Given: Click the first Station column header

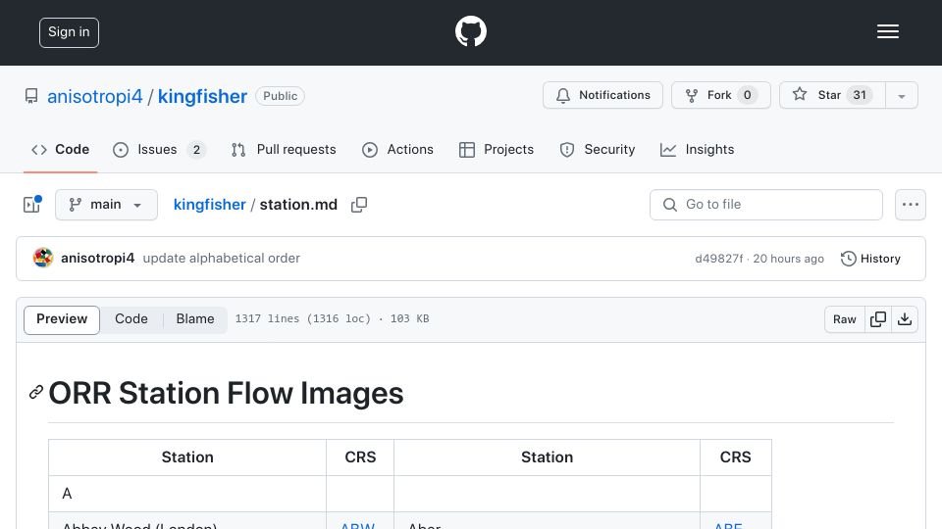Looking at the screenshot, I should click(x=187, y=457).
